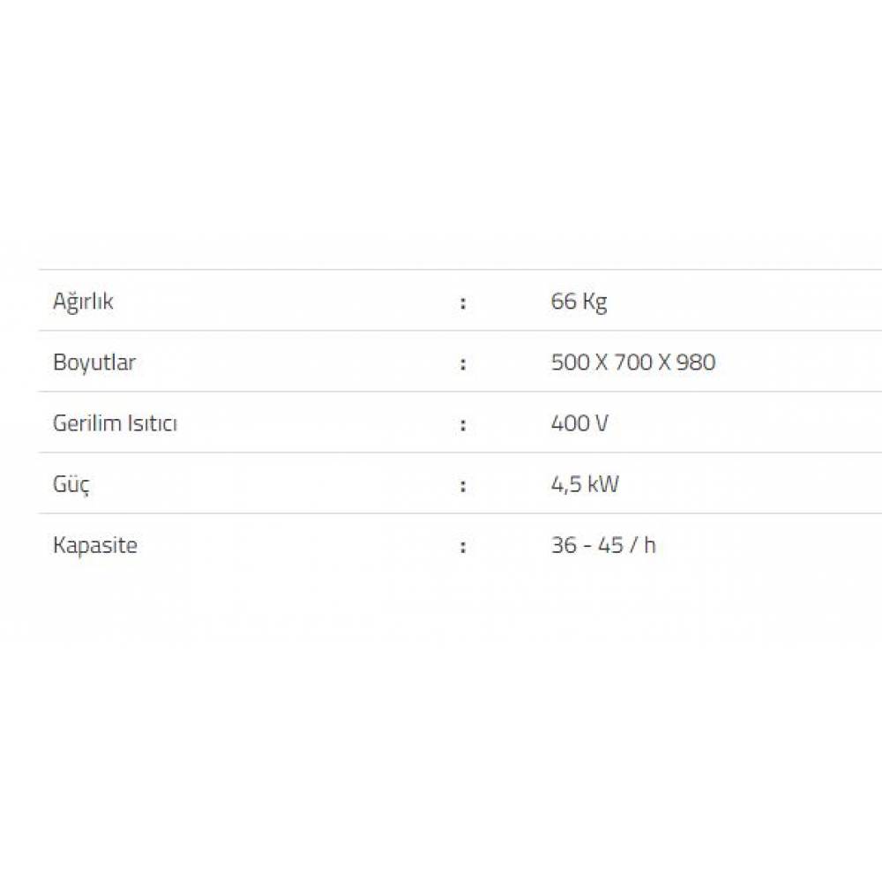
Task: Select the number 700 in dimensions
Action: click(x=632, y=363)
